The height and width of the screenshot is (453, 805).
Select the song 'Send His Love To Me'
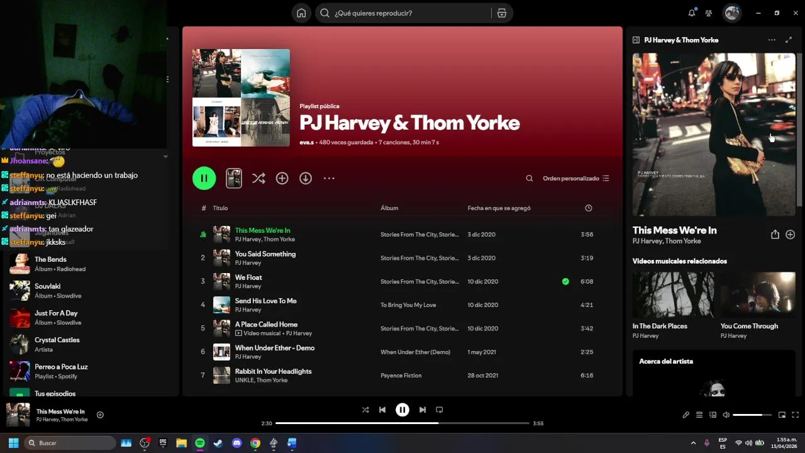click(265, 301)
